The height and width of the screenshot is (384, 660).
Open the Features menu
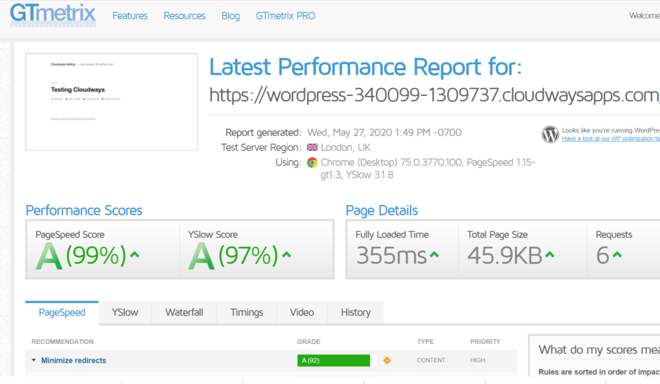(x=130, y=16)
